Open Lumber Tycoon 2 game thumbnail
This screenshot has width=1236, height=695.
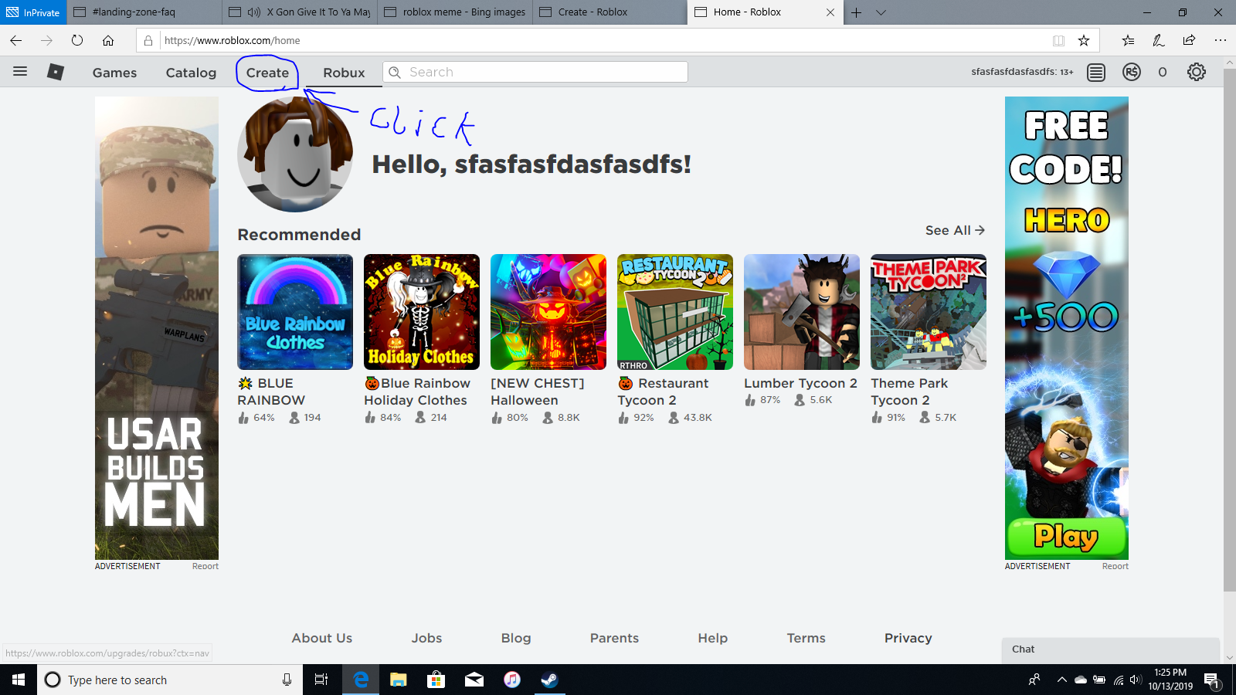(802, 312)
